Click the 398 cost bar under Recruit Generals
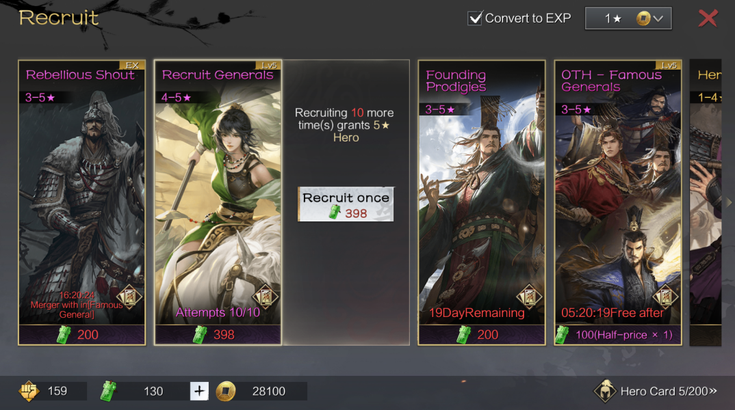The height and width of the screenshot is (410, 735). (218, 335)
